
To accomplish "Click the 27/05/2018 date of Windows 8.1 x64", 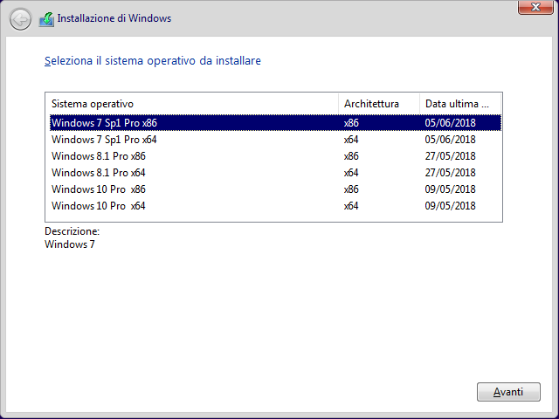I will [x=451, y=173].
